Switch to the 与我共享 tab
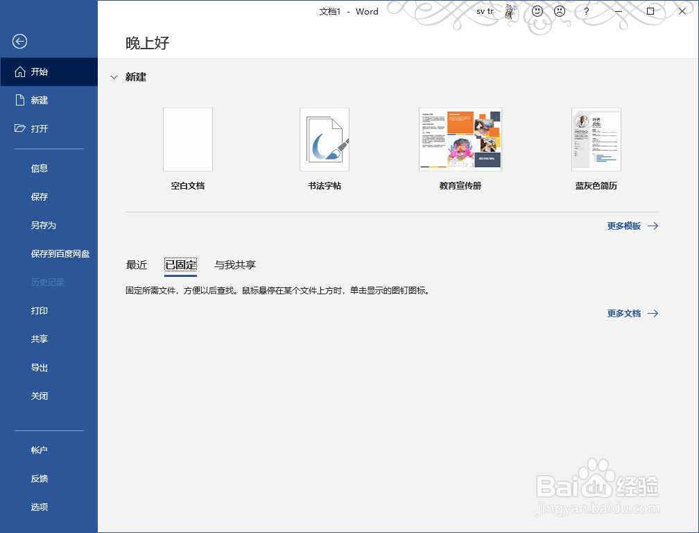Image resolution: width=699 pixels, height=533 pixels. click(235, 265)
